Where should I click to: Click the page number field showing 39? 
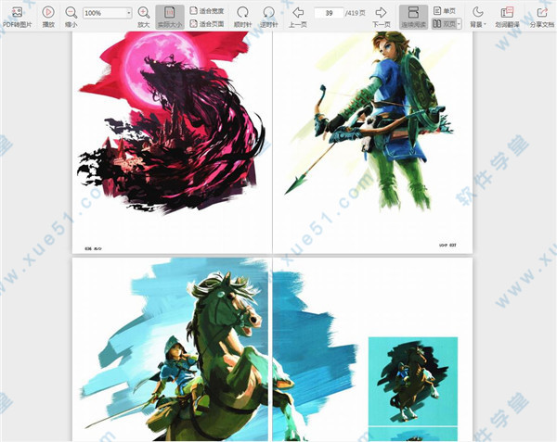329,13
